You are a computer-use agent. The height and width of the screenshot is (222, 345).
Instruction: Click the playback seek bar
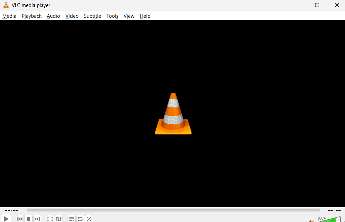coord(173,210)
